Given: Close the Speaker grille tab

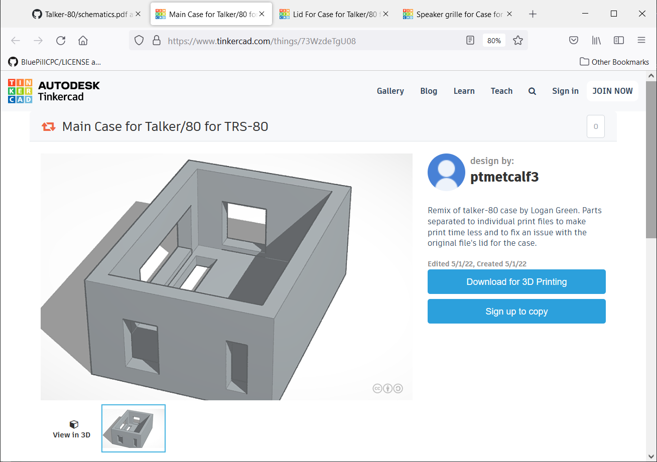Looking at the screenshot, I should (x=509, y=14).
